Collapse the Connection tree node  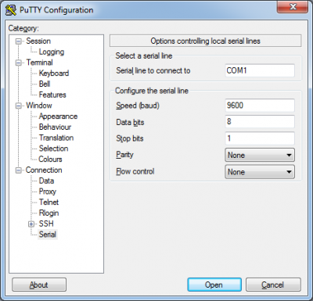(x=19, y=170)
